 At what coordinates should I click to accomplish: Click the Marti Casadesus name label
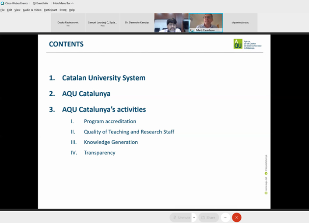tap(205, 30)
